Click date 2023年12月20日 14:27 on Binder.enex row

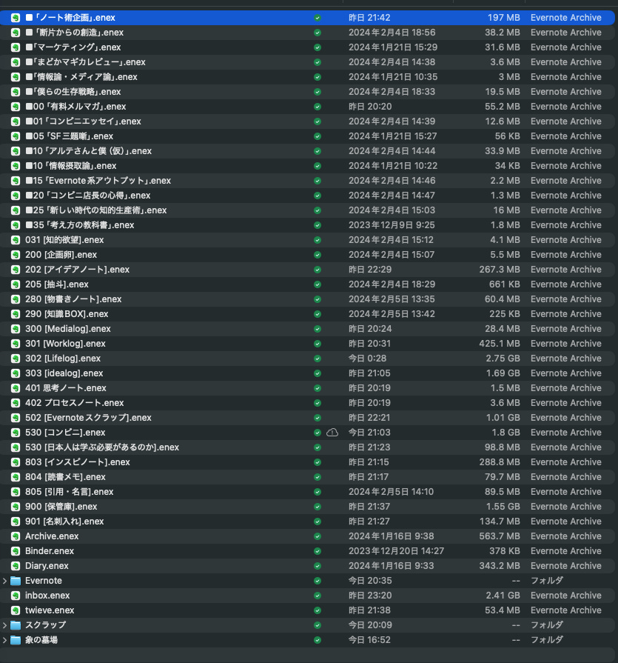click(396, 551)
